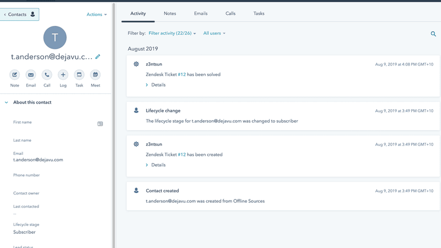The height and width of the screenshot is (248, 441).
Task: Click the left panel vertical scrollbar
Action: (x=114, y=126)
